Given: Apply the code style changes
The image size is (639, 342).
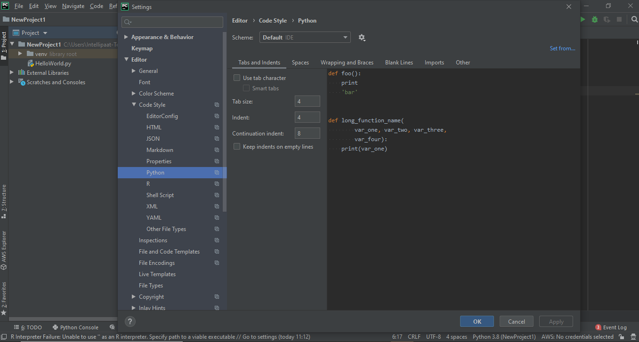Looking at the screenshot, I should [x=556, y=321].
